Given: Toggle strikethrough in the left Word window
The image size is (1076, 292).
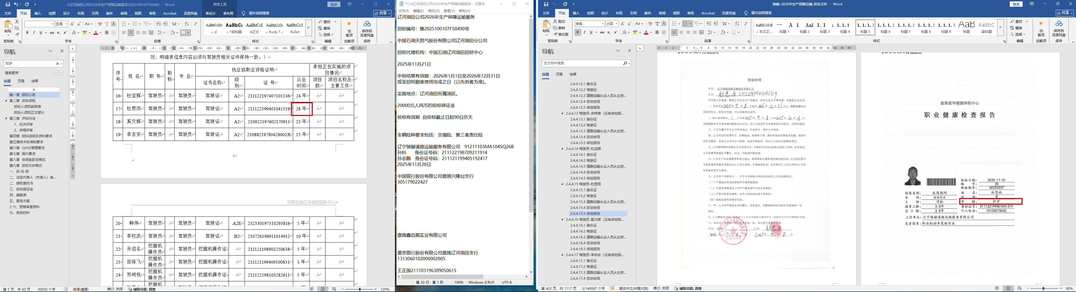Looking at the screenshot, I should (51, 33).
